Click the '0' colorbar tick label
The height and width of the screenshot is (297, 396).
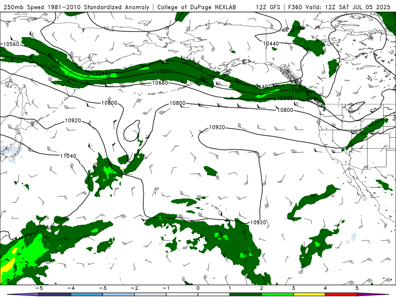tap(198, 288)
